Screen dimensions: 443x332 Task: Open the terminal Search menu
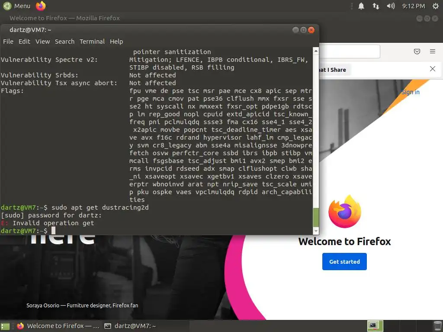click(65, 41)
